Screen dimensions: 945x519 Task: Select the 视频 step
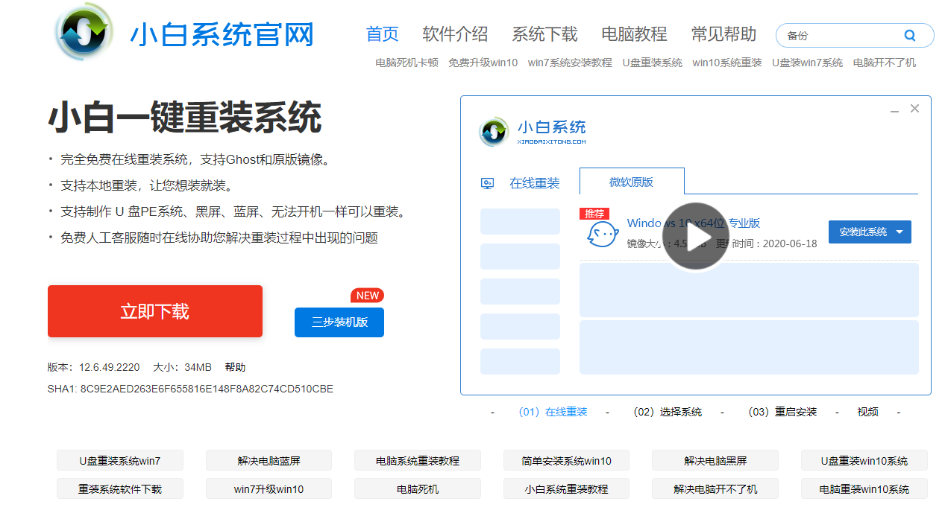(867, 412)
